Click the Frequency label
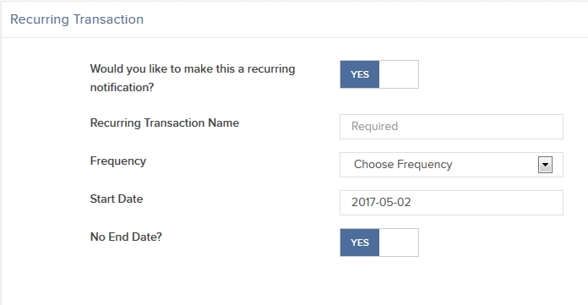Image resolution: width=588 pixels, height=305 pixels. pos(117,161)
